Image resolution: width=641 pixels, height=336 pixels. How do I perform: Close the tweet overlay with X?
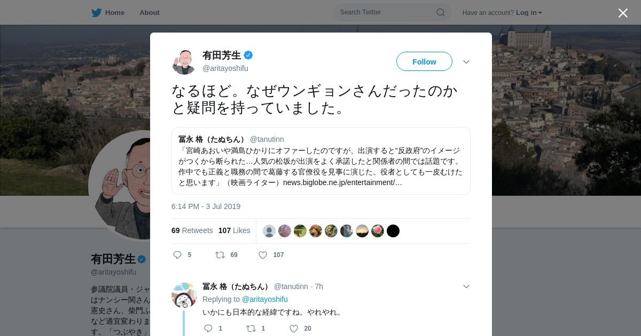pos(623,13)
